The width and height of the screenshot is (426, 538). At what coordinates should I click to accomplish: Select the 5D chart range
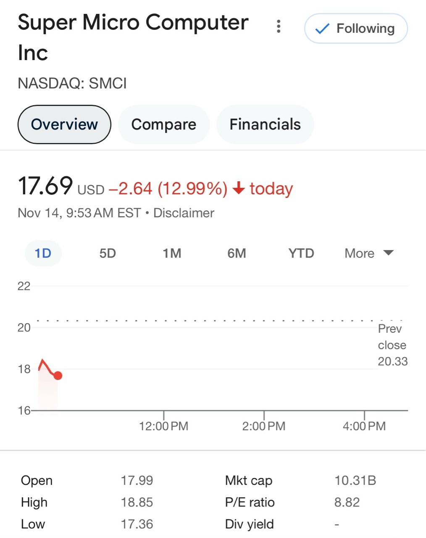pos(108,253)
